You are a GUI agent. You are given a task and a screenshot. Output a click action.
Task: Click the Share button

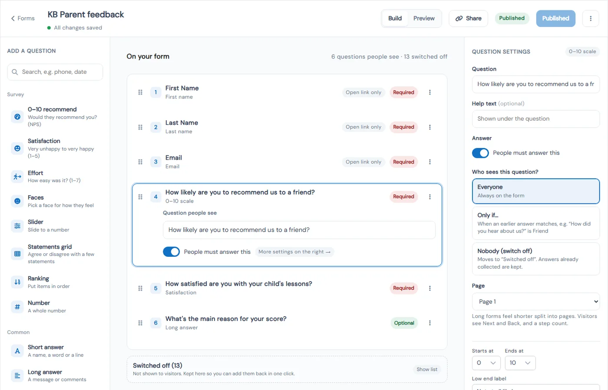tap(469, 18)
